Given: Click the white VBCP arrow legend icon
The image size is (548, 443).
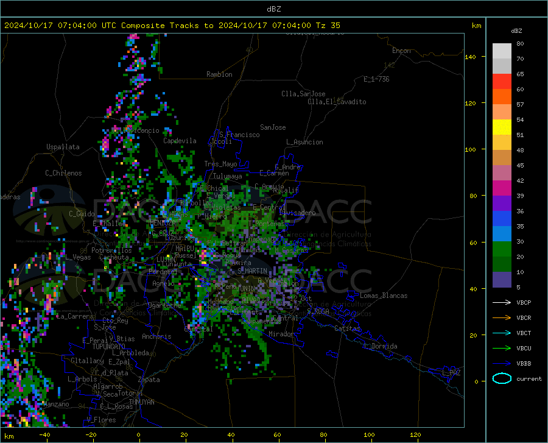Looking at the screenshot, I should tap(502, 302).
